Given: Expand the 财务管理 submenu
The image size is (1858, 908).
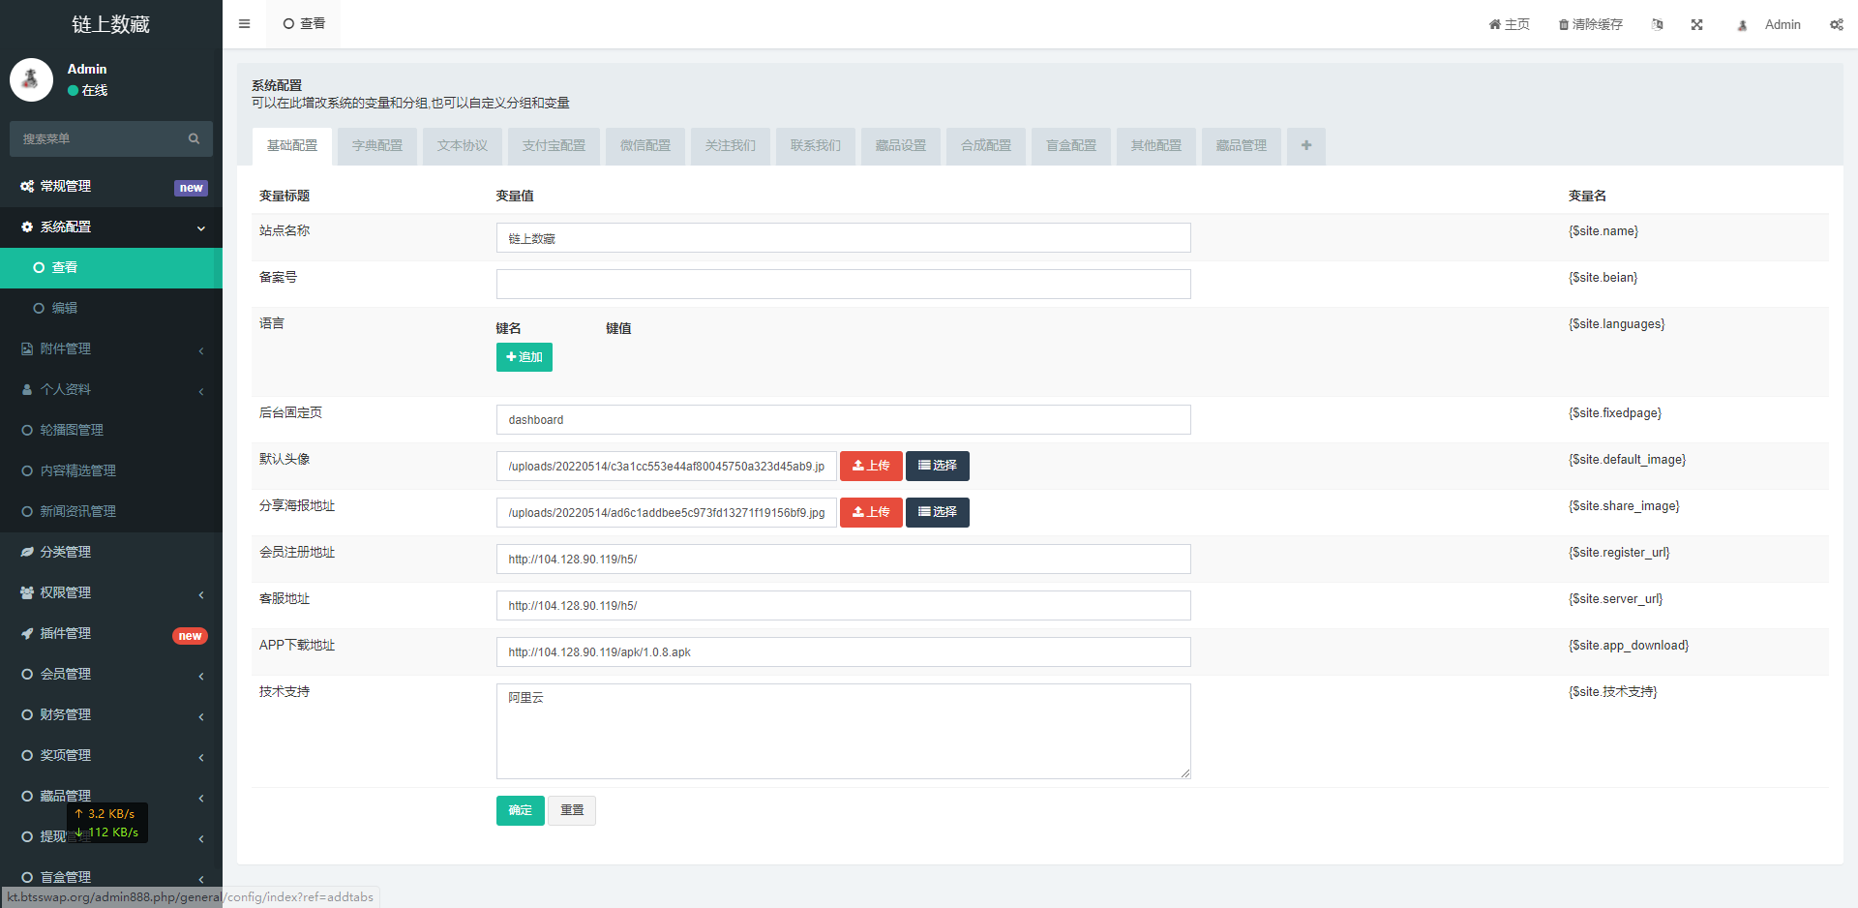Looking at the screenshot, I should pyautogui.click(x=65, y=714).
